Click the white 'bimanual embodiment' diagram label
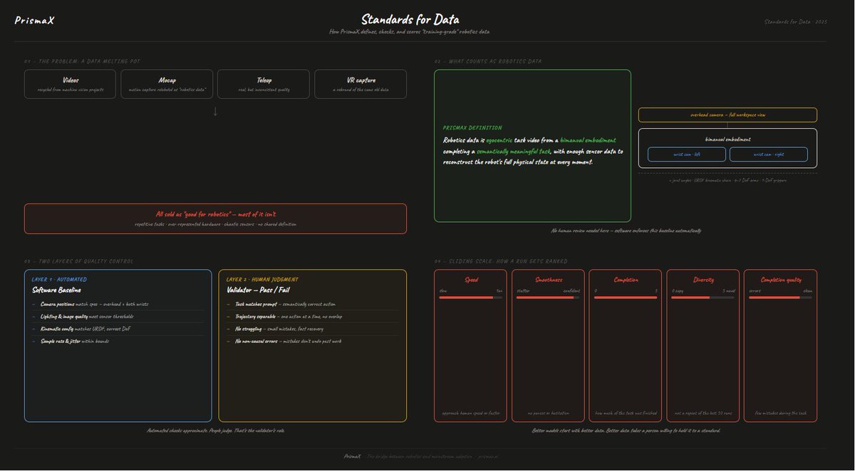This screenshot has height=471, width=855. pos(727,139)
